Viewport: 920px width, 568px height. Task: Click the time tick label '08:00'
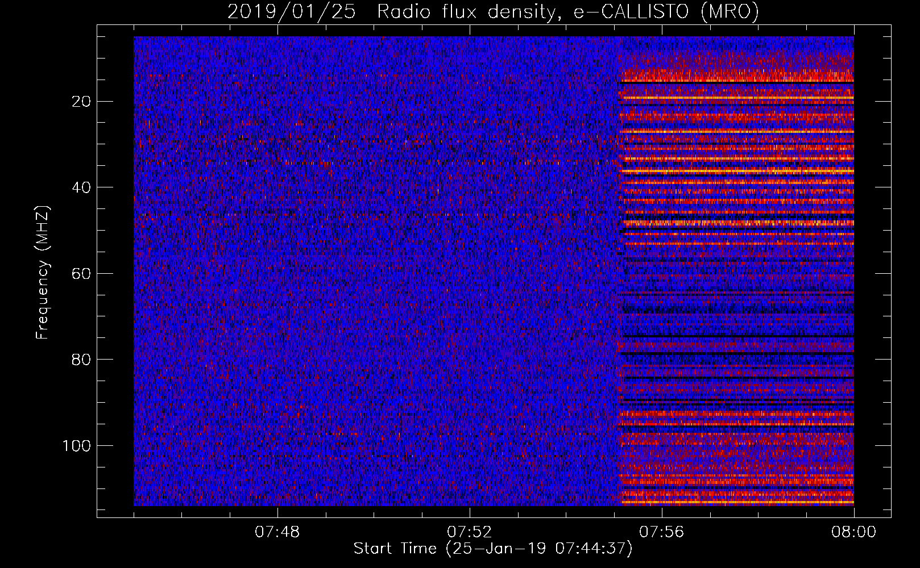(853, 532)
